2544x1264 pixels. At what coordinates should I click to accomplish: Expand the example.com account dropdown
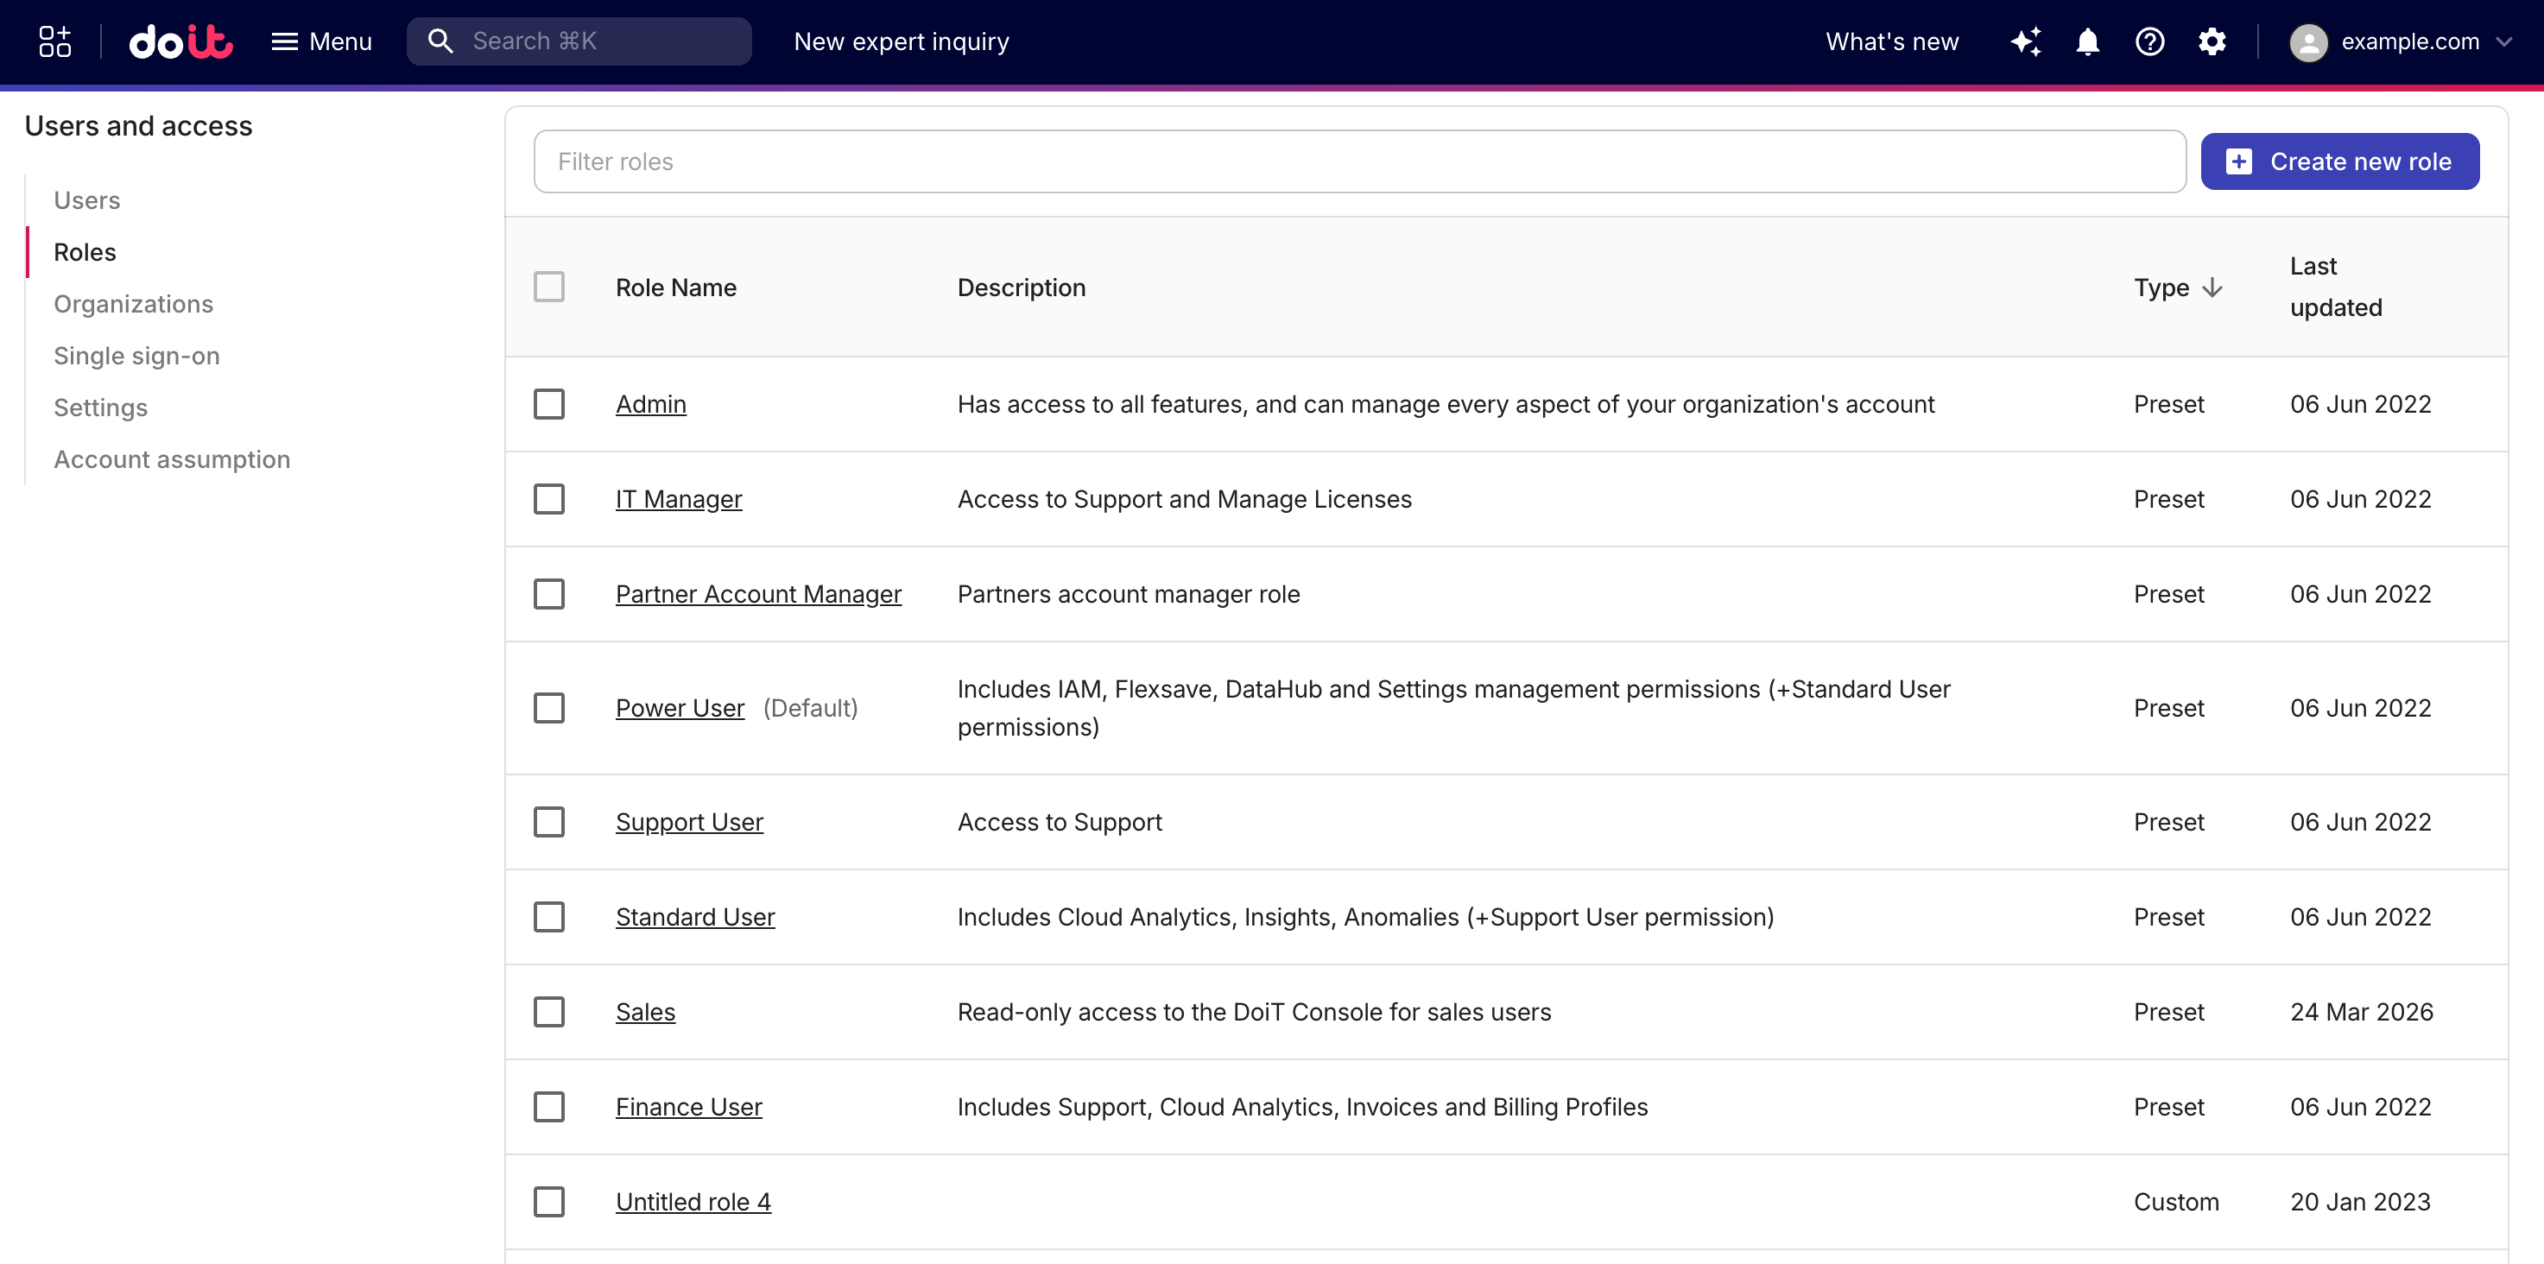[x=2503, y=41]
